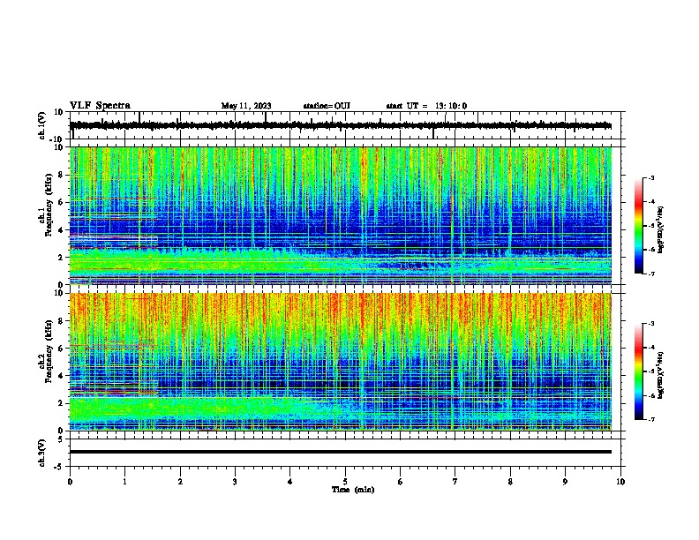Click the time axis tick label '7'
699x540 pixels.
click(455, 482)
